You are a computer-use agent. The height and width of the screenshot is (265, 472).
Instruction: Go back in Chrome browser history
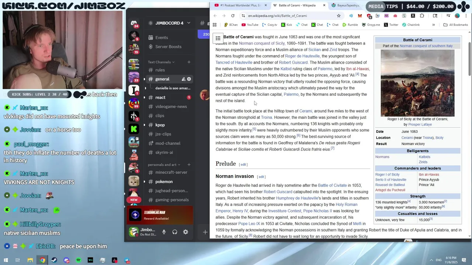point(215,16)
